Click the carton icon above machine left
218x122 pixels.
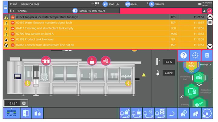(x=46, y=61)
